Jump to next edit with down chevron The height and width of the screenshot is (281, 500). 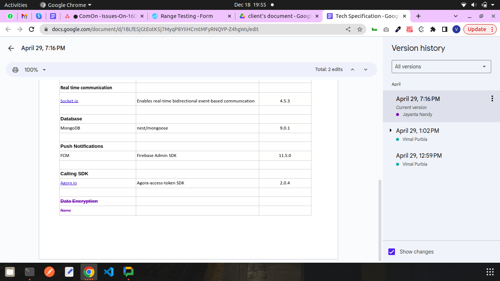[x=366, y=70]
